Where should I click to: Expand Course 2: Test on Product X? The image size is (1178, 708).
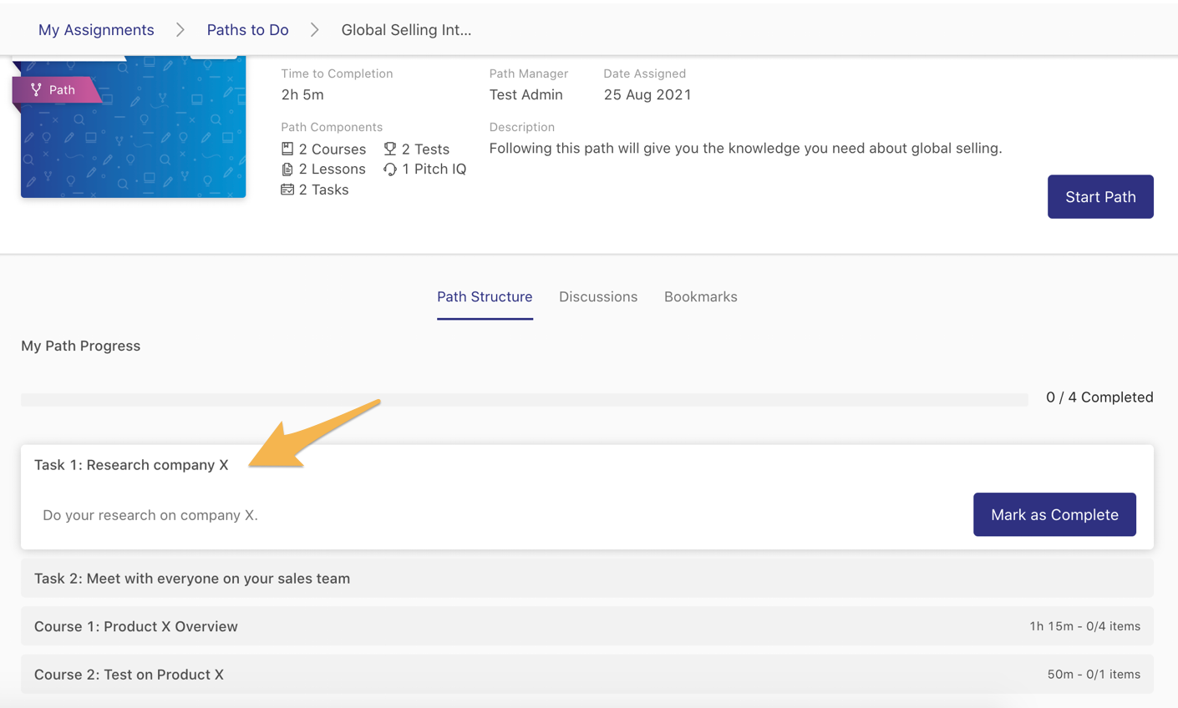coord(129,675)
